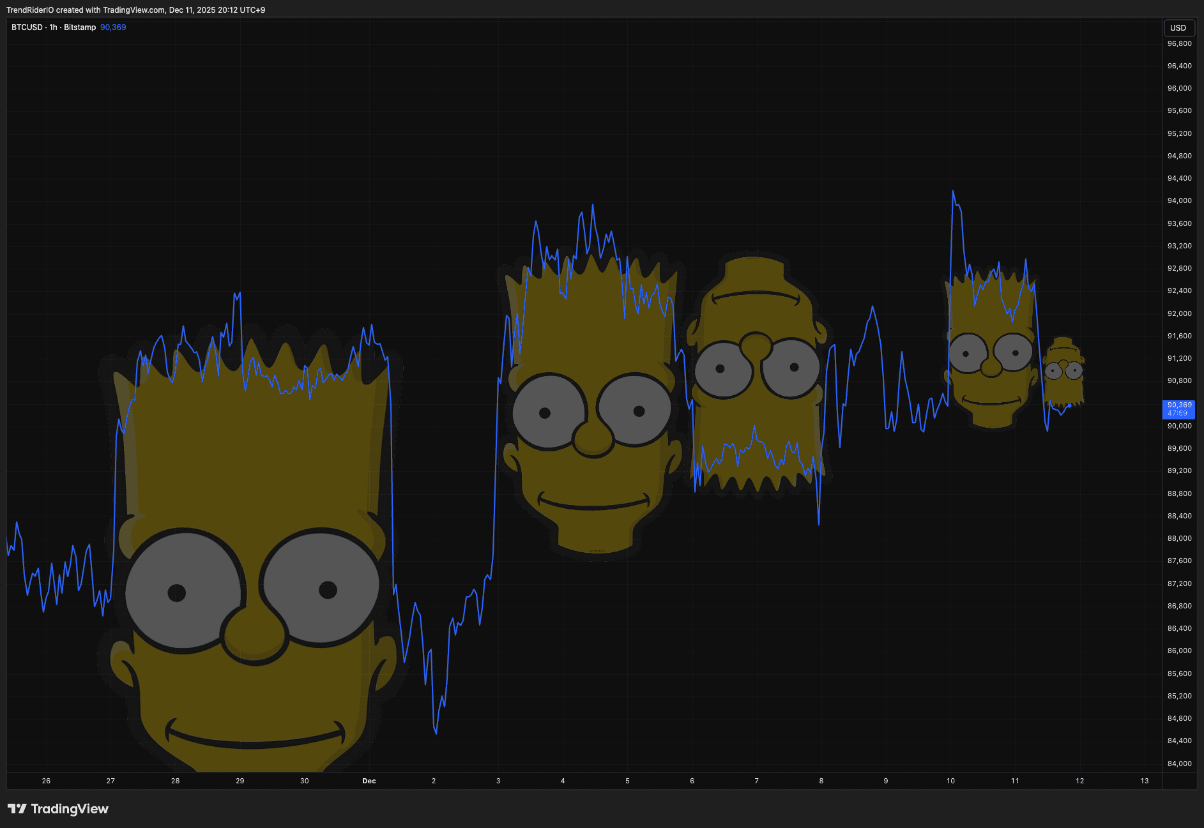
Task: Click the 11 date label on time axis
Action: click(x=1015, y=781)
